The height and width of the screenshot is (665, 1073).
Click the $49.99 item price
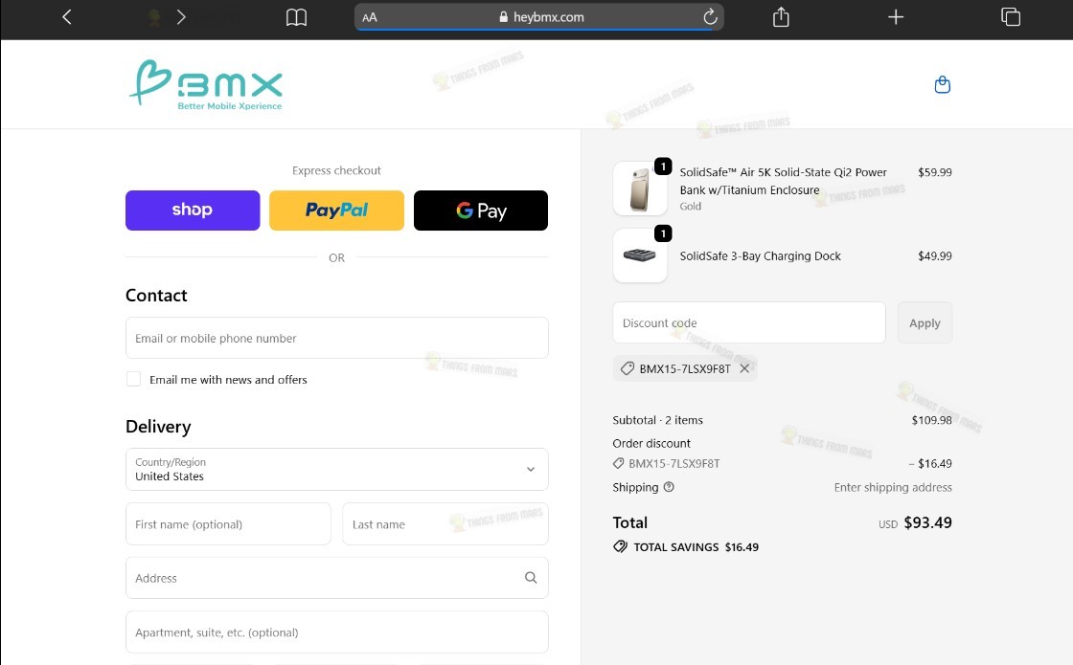935,256
